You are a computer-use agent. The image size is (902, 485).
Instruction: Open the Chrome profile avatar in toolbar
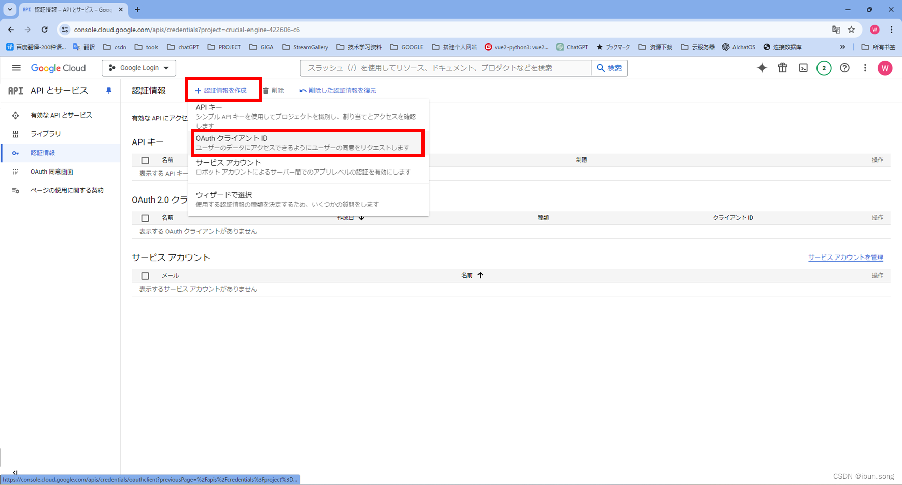coord(875,30)
